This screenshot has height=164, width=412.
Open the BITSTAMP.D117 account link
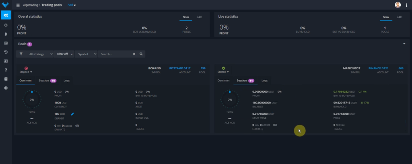(180, 68)
